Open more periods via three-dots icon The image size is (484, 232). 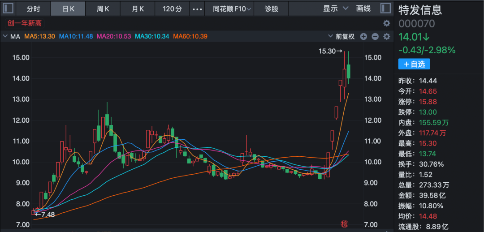point(197,9)
